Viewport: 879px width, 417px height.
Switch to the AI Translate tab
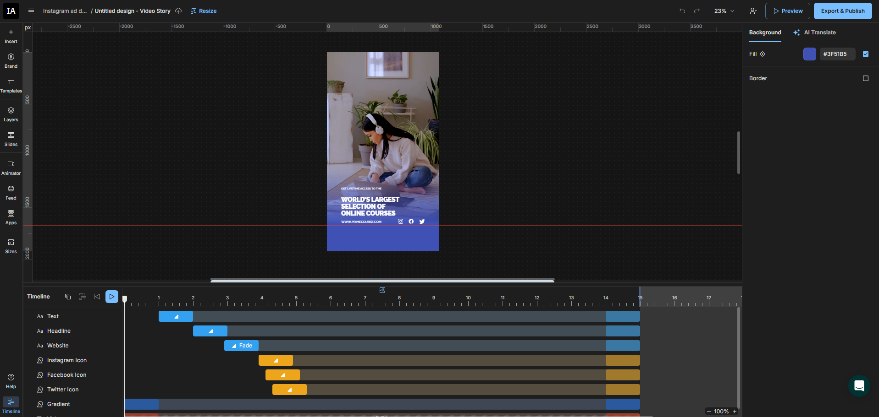coord(814,32)
